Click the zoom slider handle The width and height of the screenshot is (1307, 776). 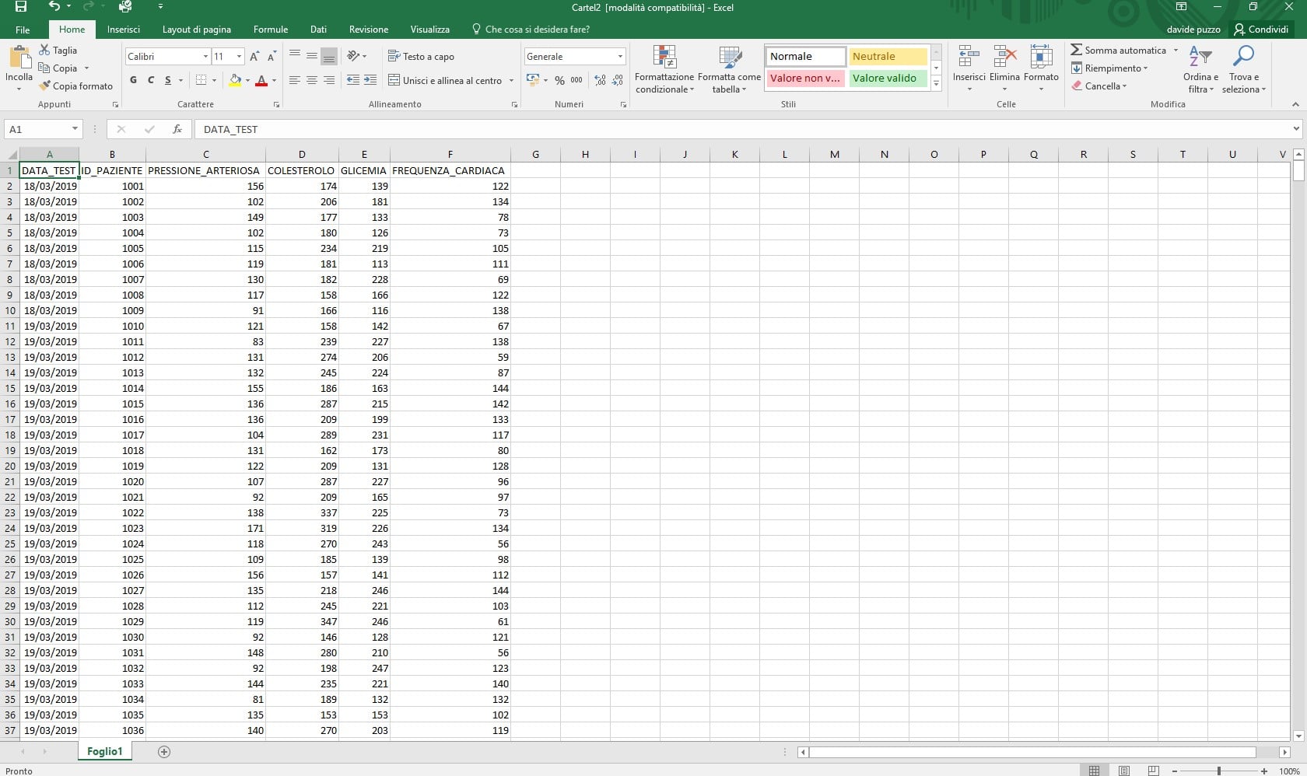[1218, 771]
